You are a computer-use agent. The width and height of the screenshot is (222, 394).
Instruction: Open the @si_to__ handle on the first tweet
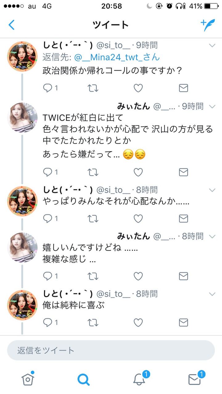point(113,46)
